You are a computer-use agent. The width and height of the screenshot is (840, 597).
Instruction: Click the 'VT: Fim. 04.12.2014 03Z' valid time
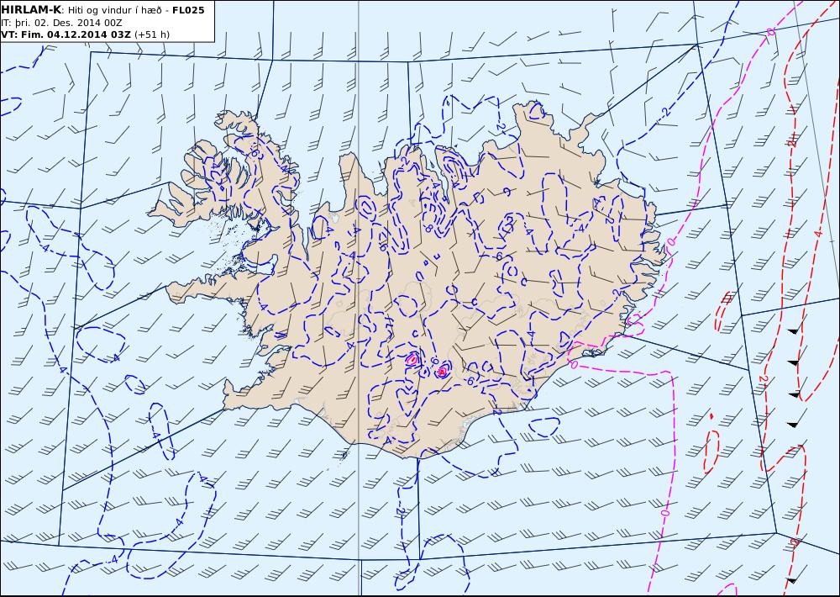pyautogui.click(x=66, y=34)
